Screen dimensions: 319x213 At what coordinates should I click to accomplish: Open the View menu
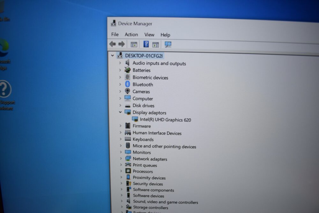[x=149, y=35]
